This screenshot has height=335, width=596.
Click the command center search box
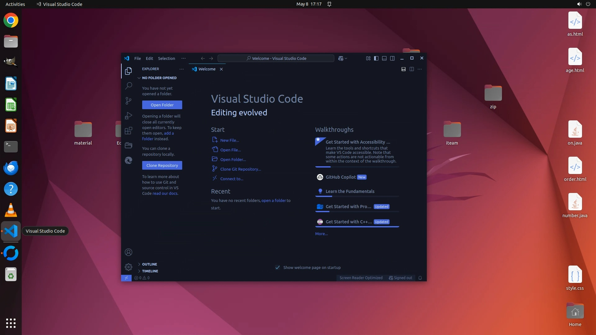click(x=276, y=58)
